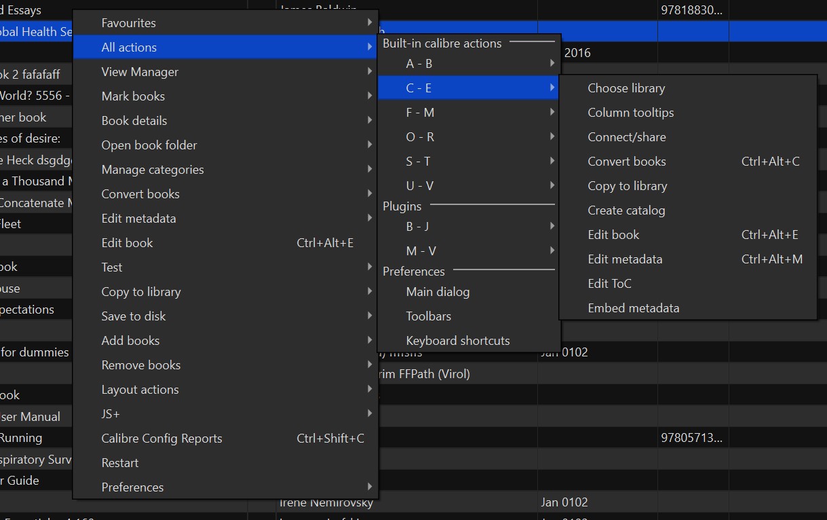Choose Create catalog option

coord(626,210)
